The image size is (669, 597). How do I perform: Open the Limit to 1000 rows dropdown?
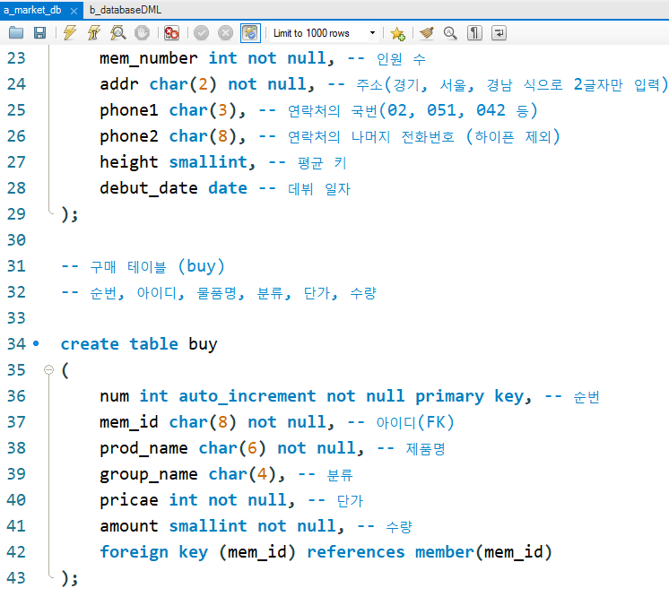(x=325, y=33)
